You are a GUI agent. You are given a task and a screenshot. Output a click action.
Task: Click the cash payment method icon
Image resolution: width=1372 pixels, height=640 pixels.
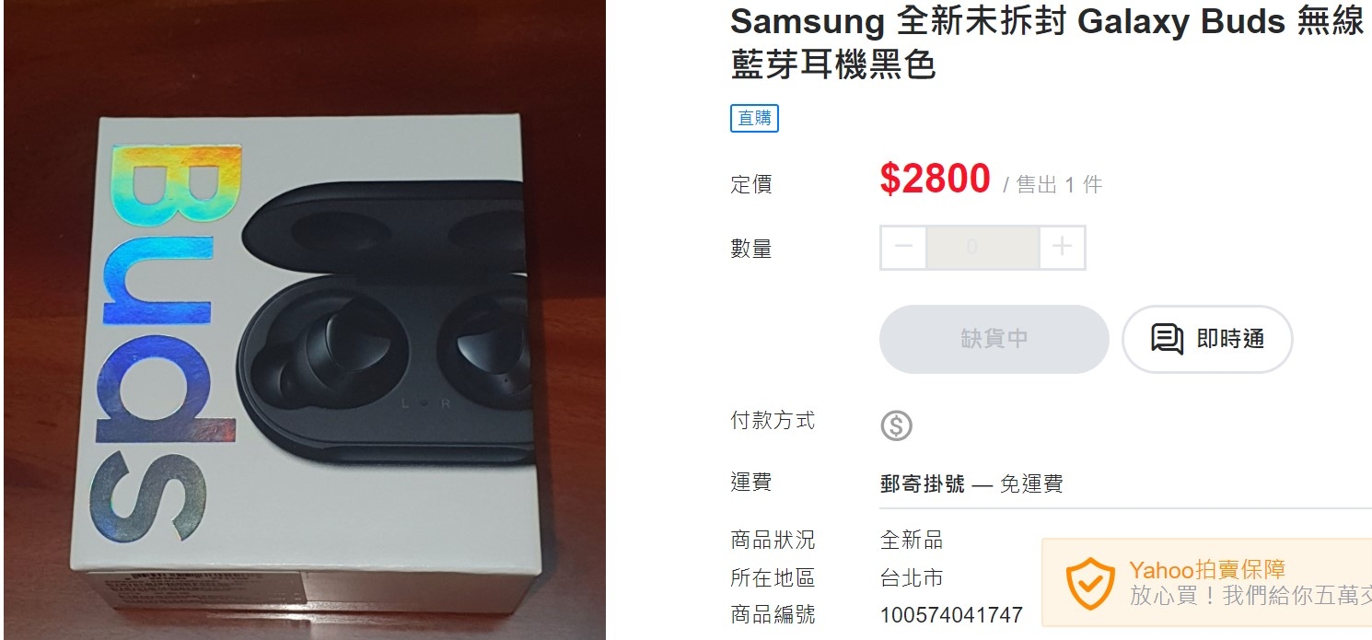coord(896,425)
